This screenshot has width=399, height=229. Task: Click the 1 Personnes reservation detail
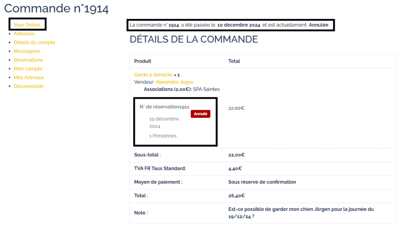[x=162, y=136]
